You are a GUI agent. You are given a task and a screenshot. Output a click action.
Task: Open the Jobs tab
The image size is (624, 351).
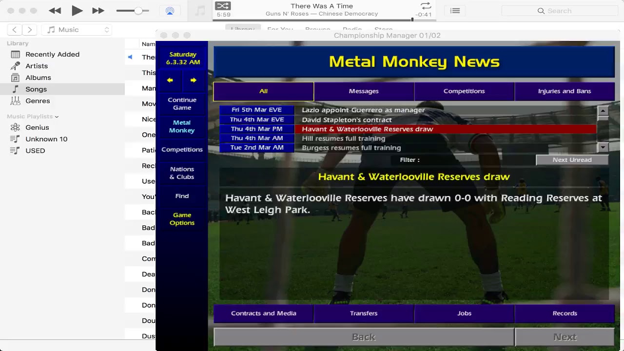[464, 313]
